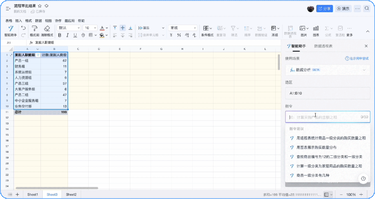
Task: Click the 冻结 freeze panes icon
Action: click(x=275, y=31)
